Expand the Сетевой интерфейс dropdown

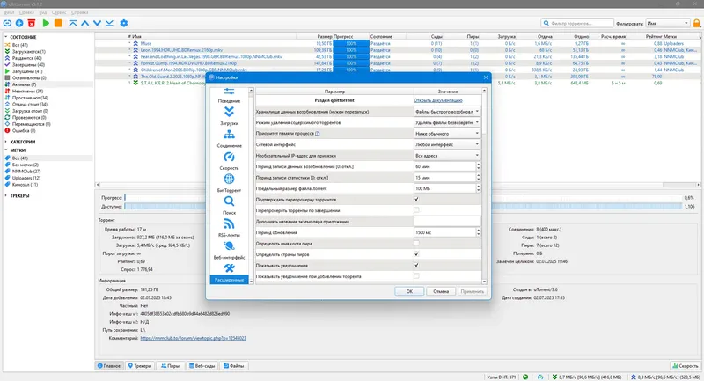tap(448, 144)
